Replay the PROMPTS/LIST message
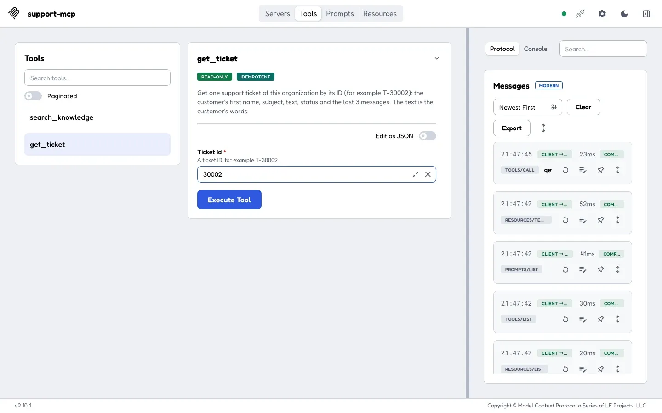The height and width of the screenshot is (413, 662). [x=565, y=269]
